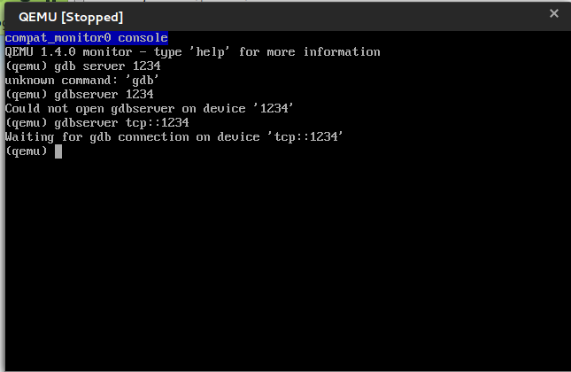Image resolution: width=571 pixels, height=372 pixels.
Task: Click the word 'help' in the banner line
Action: pos(210,52)
